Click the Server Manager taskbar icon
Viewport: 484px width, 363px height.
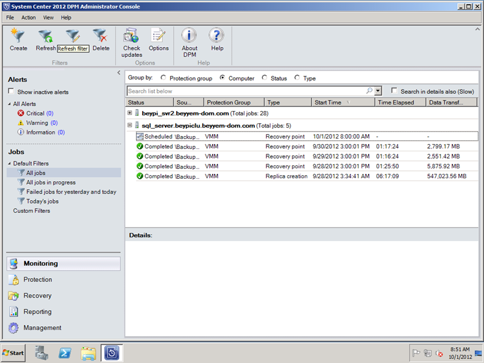[41, 353]
